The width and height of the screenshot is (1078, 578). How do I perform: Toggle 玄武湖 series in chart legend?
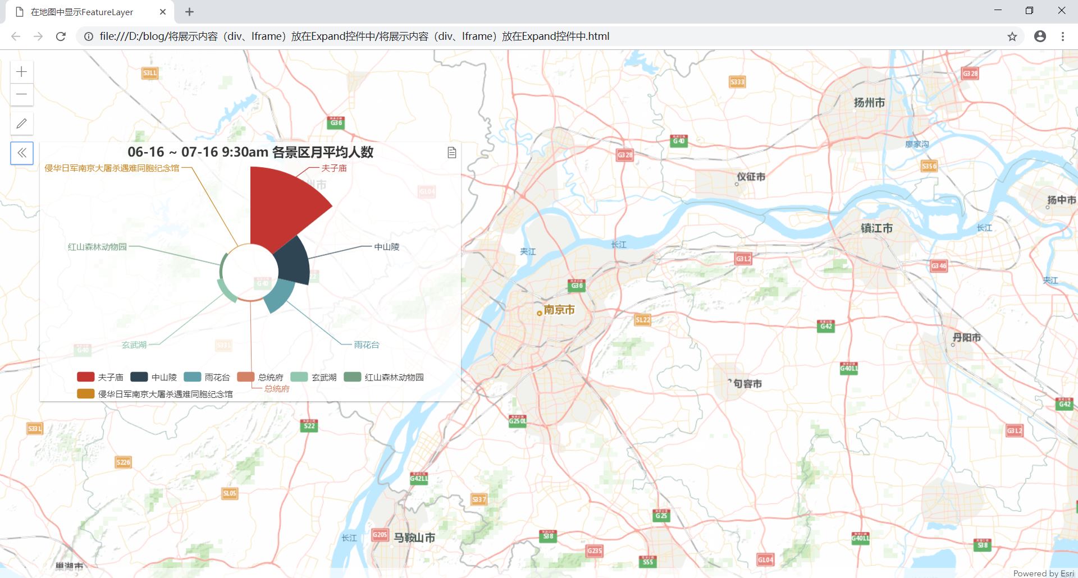(x=313, y=377)
